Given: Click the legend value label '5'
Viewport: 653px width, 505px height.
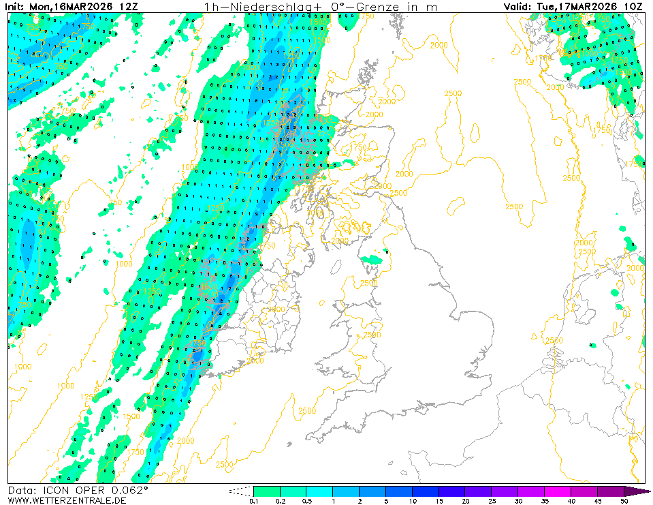Looking at the screenshot, I should [385, 502].
